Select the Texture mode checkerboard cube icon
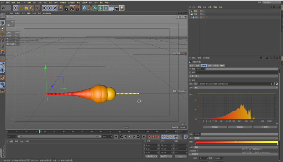 2,28
